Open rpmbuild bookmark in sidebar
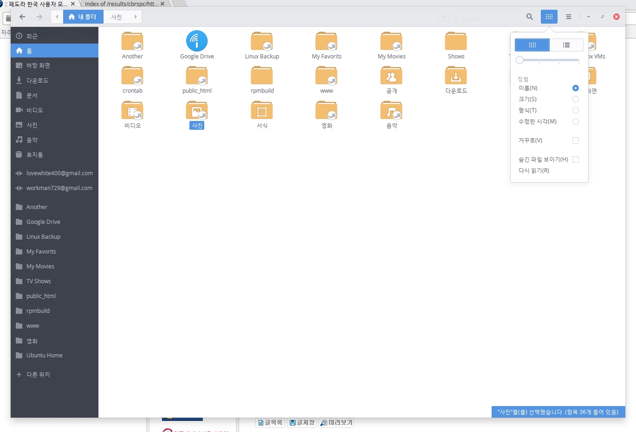The height and width of the screenshot is (432, 636). (54, 311)
